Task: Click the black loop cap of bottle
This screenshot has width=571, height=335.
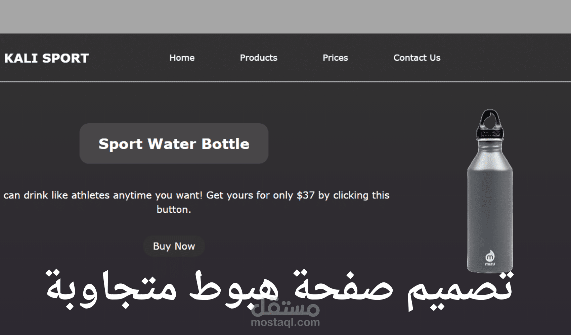Action: click(x=490, y=123)
